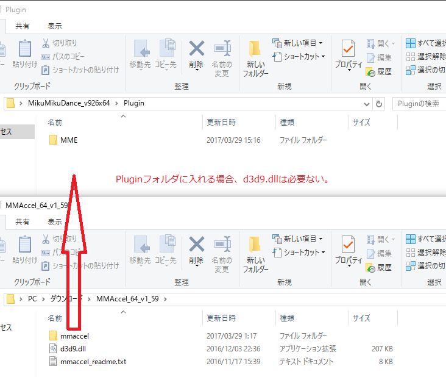Open View (表示) tab in MMAccel window
The image size is (446, 377).
tap(55, 222)
